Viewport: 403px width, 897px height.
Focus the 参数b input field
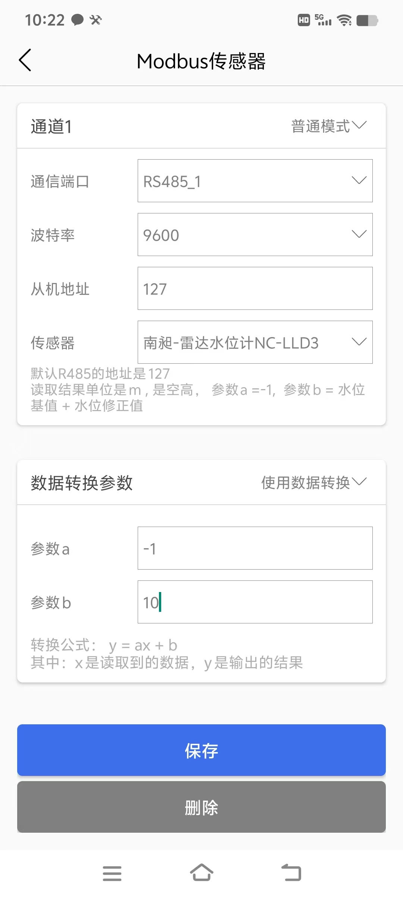point(255,602)
